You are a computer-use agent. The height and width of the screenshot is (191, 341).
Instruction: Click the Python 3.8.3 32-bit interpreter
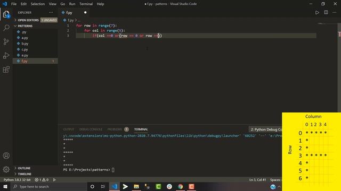point(17,180)
